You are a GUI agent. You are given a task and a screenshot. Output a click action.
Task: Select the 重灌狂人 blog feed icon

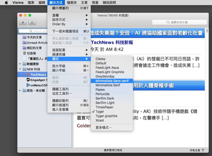tap(25, 59)
